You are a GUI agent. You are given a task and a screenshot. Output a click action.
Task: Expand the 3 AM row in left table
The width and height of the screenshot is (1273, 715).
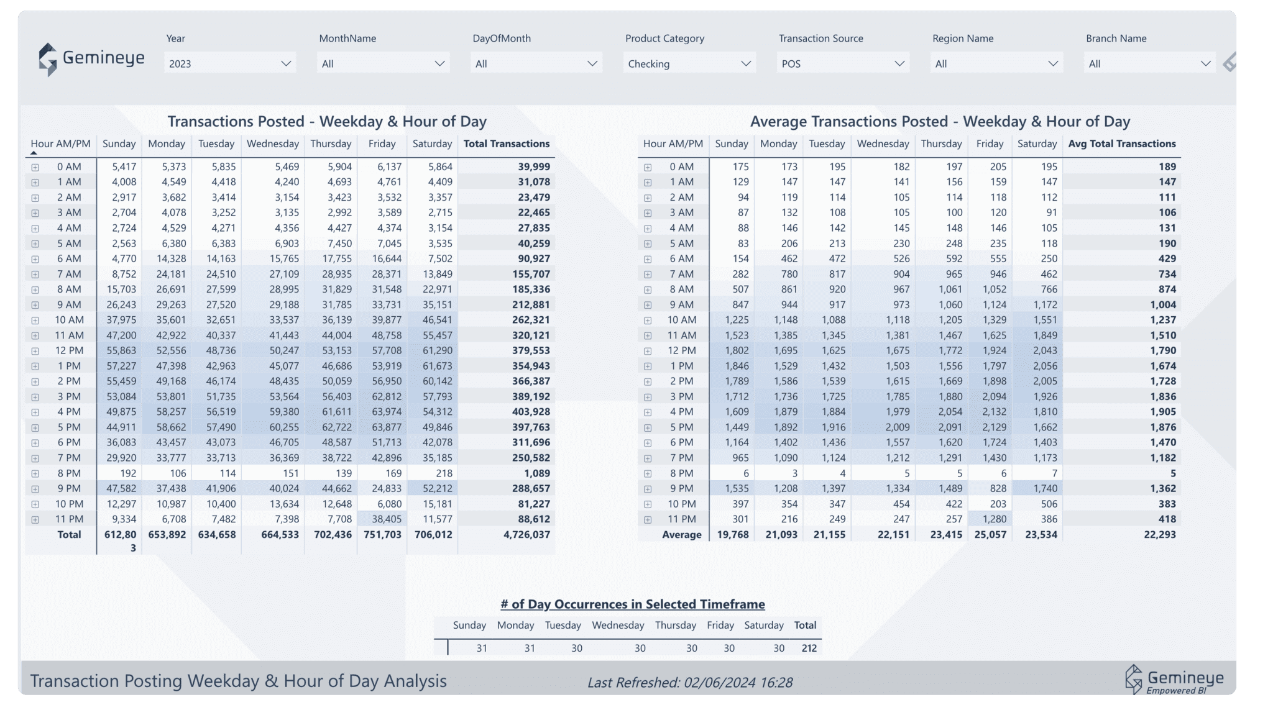coord(35,213)
